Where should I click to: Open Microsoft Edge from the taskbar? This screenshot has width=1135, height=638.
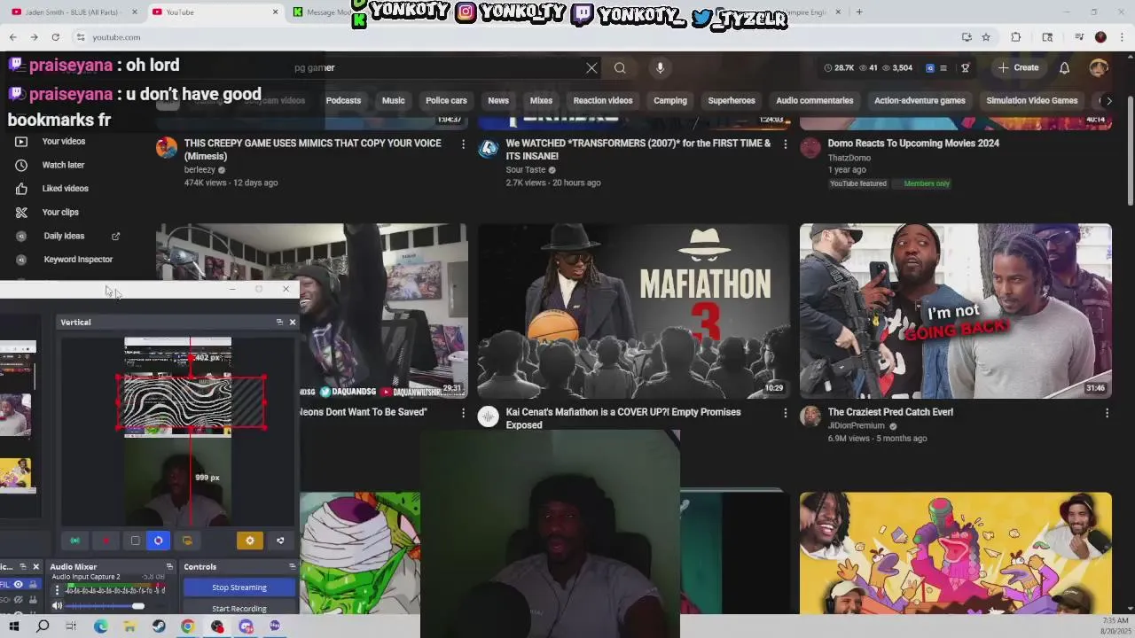coord(100,626)
